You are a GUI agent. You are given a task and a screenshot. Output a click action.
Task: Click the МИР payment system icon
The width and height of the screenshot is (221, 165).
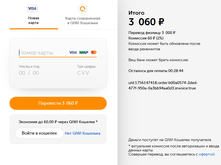tap(83, 52)
